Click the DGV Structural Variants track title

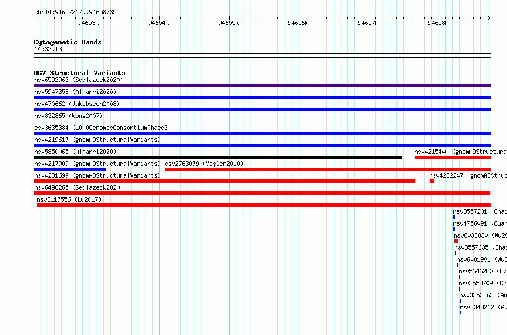click(80, 73)
